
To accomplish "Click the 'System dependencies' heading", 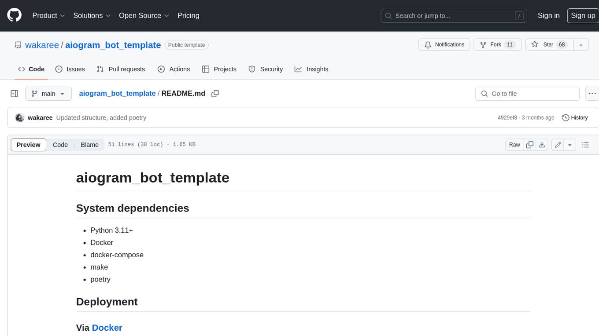I will pyautogui.click(x=133, y=208).
